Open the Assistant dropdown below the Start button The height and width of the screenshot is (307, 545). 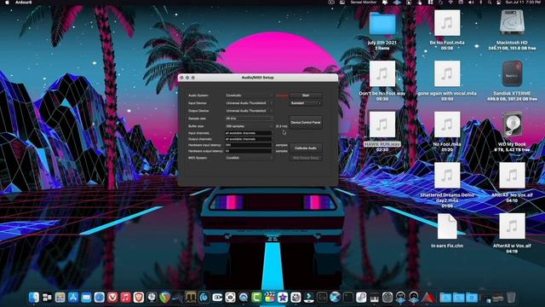pos(306,103)
